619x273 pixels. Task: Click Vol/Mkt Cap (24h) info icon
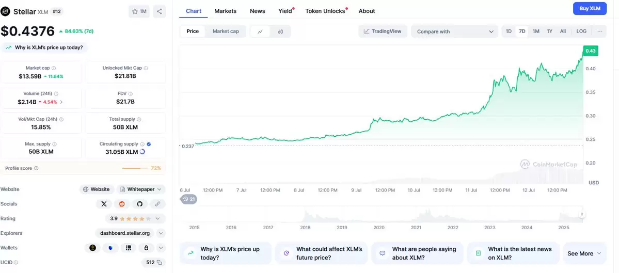[x=61, y=119]
